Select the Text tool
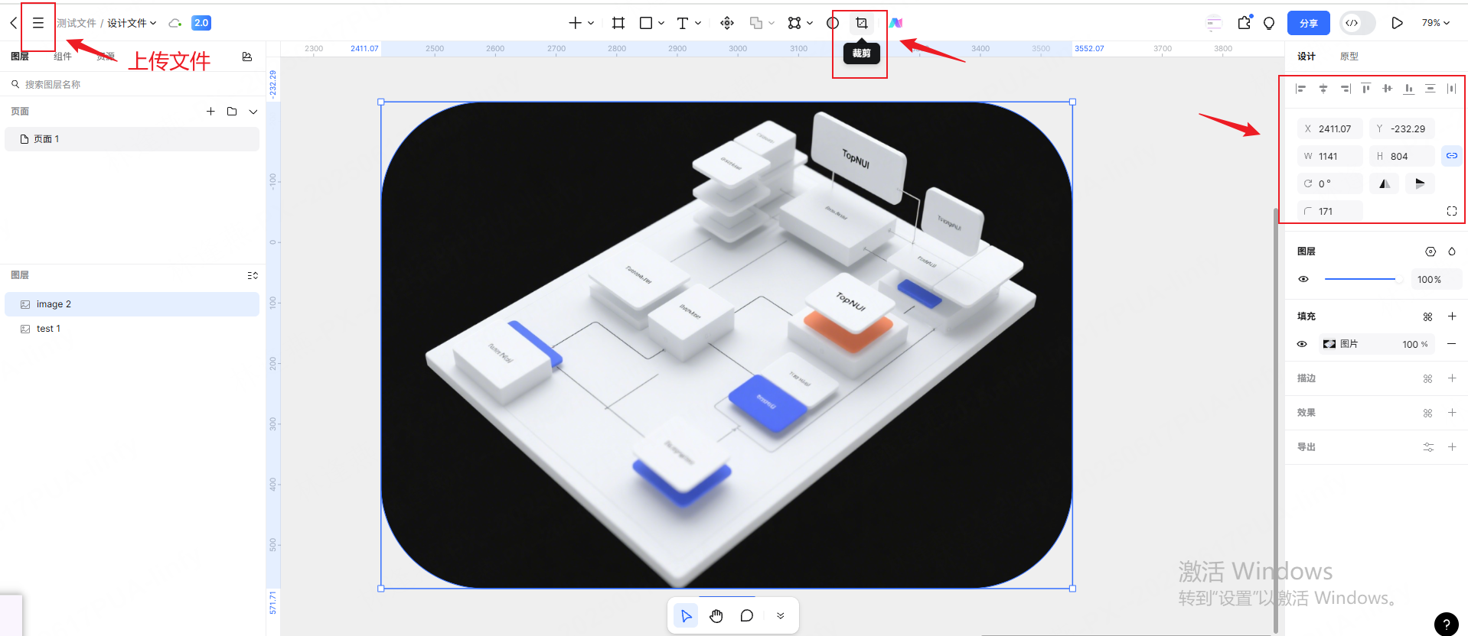 click(683, 23)
